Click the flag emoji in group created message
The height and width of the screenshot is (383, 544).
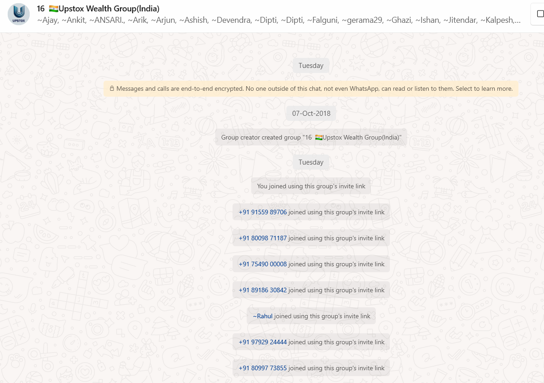[x=319, y=138]
